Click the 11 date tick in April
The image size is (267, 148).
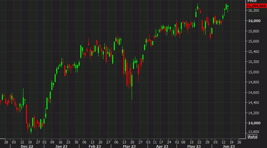(154, 142)
